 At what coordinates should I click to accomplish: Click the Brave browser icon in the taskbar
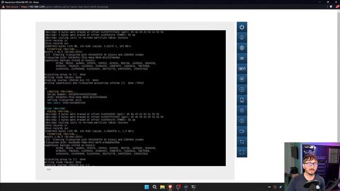pos(170,187)
